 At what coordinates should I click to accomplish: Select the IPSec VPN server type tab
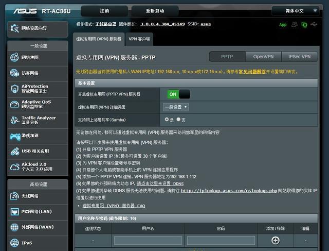[x=299, y=57]
